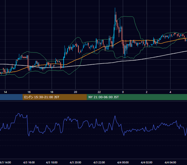Click the 4/4 02:00 date label
The height and width of the screenshot is (165, 187).
147,162
